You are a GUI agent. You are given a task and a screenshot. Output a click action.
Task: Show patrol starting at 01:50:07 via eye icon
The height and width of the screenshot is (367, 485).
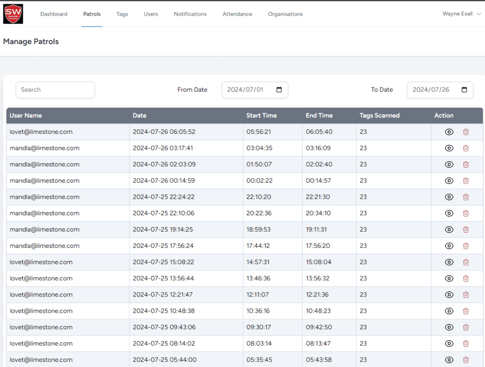pos(449,165)
